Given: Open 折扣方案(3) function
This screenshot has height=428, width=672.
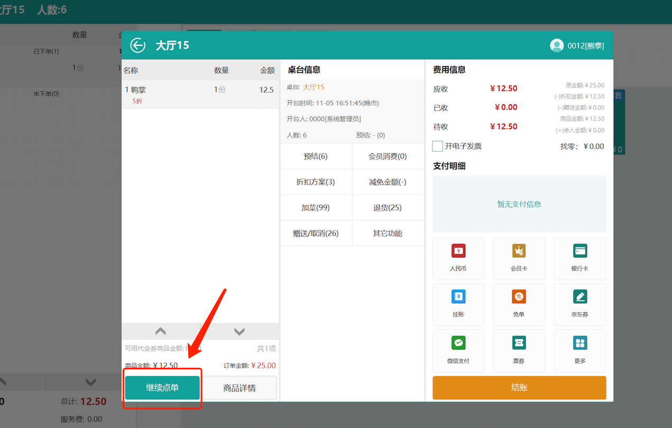Looking at the screenshot, I should pos(316,182).
